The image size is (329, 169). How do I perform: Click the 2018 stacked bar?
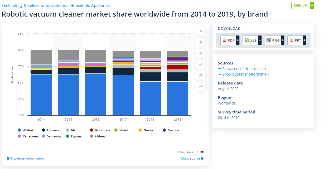tap(150, 83)
